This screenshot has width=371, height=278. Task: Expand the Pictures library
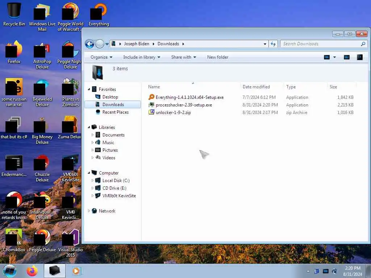pos(92,150)
